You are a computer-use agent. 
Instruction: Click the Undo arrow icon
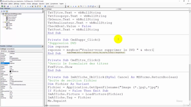click(20, 6)
